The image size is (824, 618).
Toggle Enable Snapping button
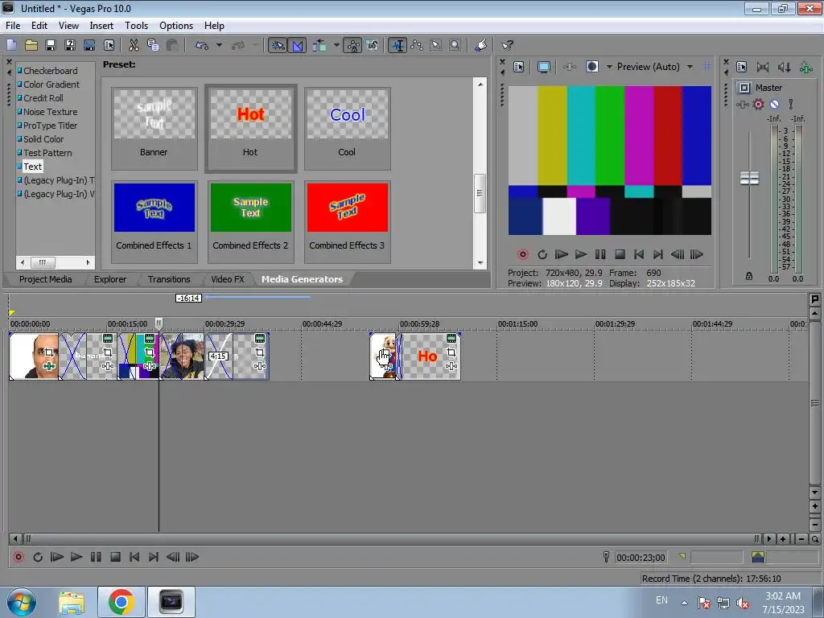coord(278,45)
